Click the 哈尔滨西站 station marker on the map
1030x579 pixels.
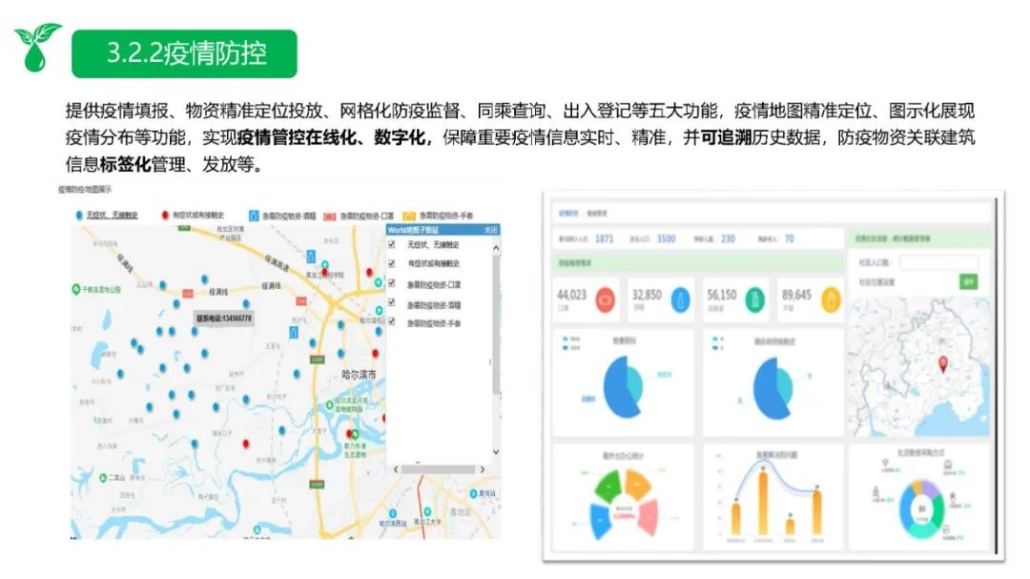(x=393, y=514)
